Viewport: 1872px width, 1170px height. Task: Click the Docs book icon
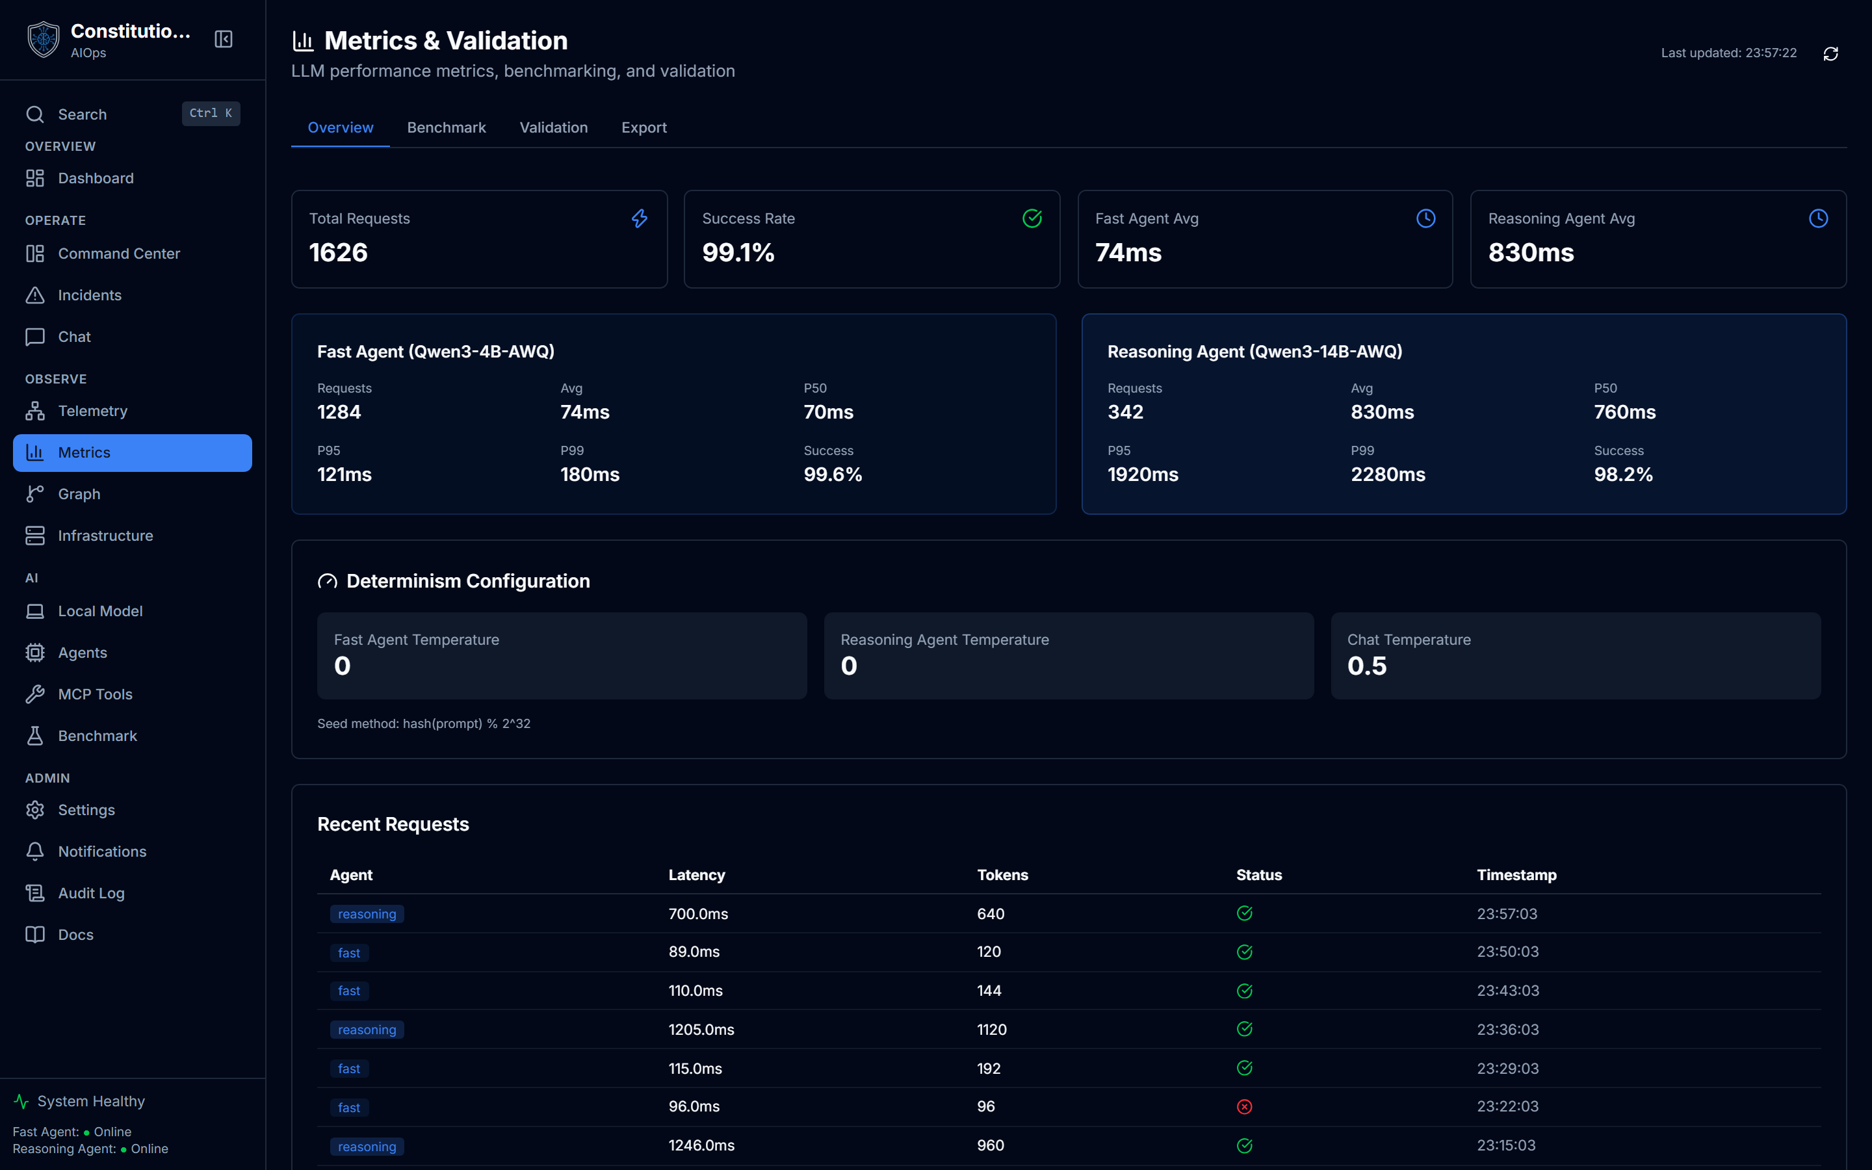point(35,935)
